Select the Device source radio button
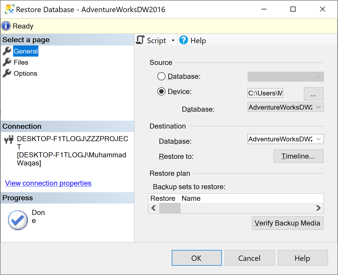This screenshot has width=338, height=275. [x=161, y=91]
